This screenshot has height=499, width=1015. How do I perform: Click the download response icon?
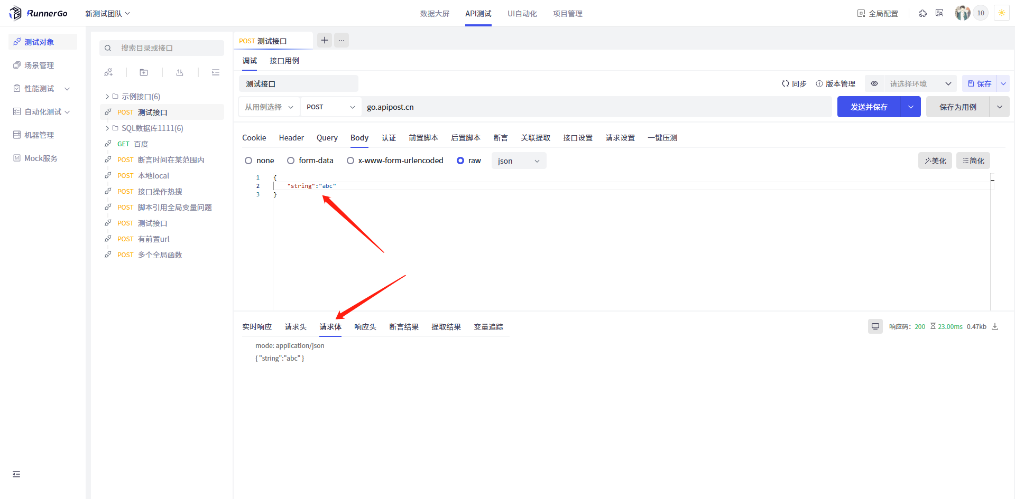click(995, 326)
